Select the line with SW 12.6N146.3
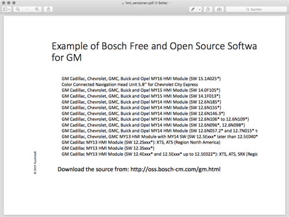The height and width of the screenshot is (217, 289). [143, 113]
